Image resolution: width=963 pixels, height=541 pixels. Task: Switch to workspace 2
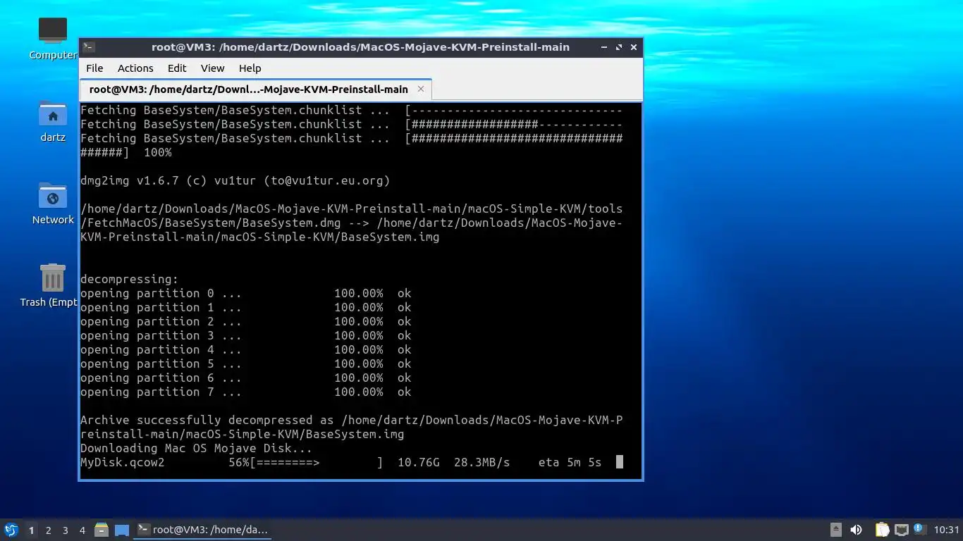[x=48, y=530]
